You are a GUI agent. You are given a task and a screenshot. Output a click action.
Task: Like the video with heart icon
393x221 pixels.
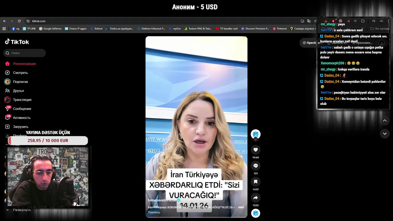[255, 150]
